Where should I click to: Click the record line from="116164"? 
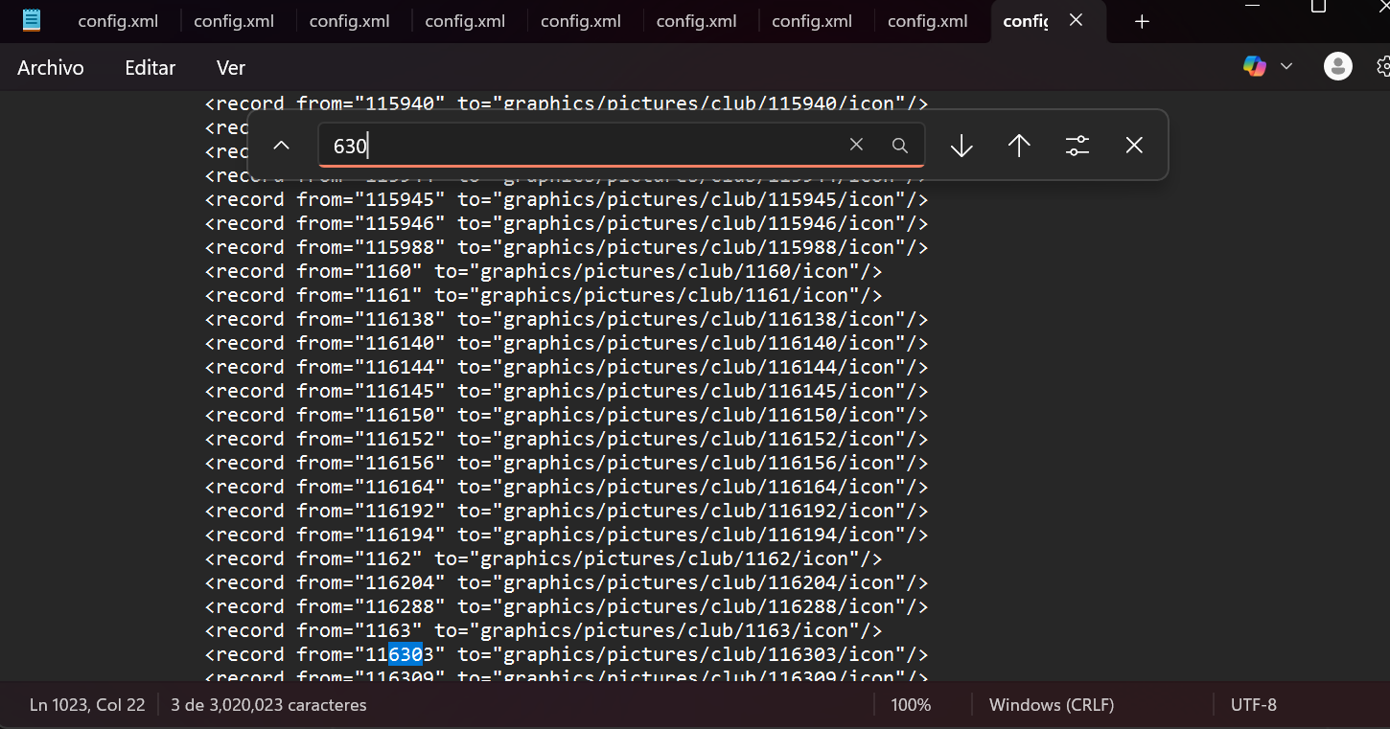click(x=567, y=487)
